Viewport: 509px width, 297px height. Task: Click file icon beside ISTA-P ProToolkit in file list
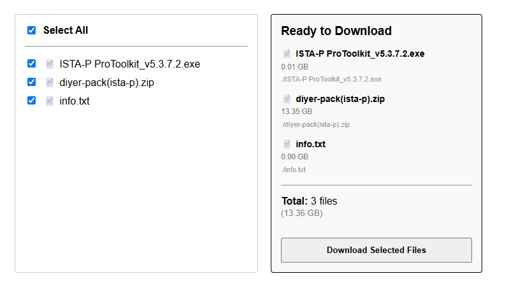pos(49,64)
